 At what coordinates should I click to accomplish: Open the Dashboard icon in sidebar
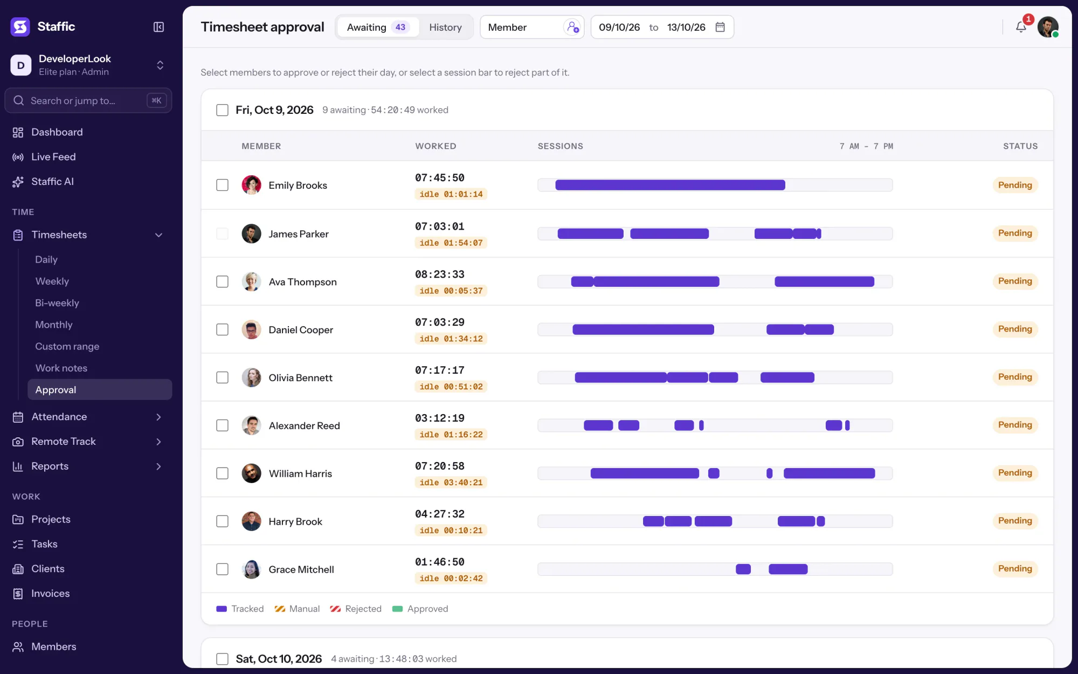18,132
